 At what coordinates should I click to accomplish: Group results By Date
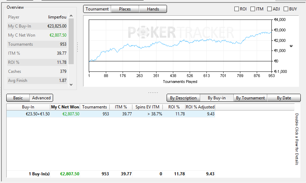point(284,98)
